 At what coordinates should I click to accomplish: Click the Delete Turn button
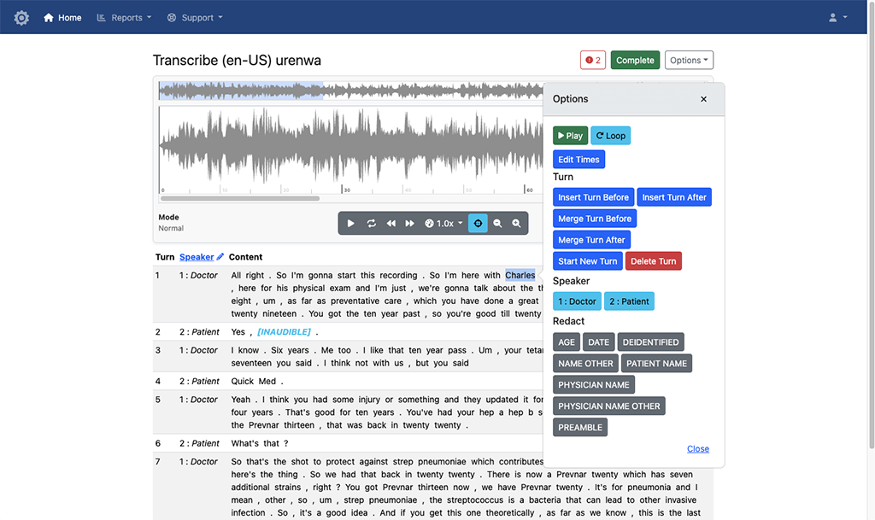(654, 261)
